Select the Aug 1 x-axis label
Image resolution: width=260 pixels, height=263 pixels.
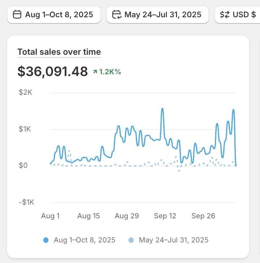[x=50, y=216]
